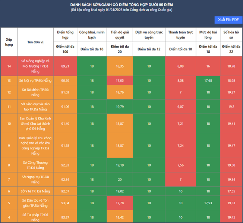
Task: Click the Công khai, minh bạch header
Action: 92,35
